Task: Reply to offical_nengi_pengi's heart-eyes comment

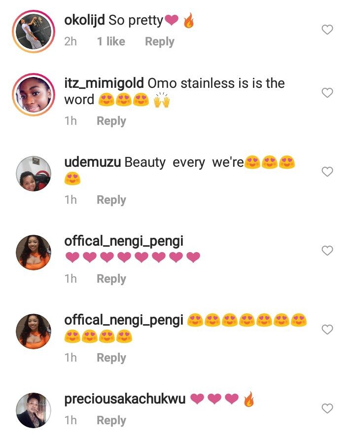Action: point(111,358)
